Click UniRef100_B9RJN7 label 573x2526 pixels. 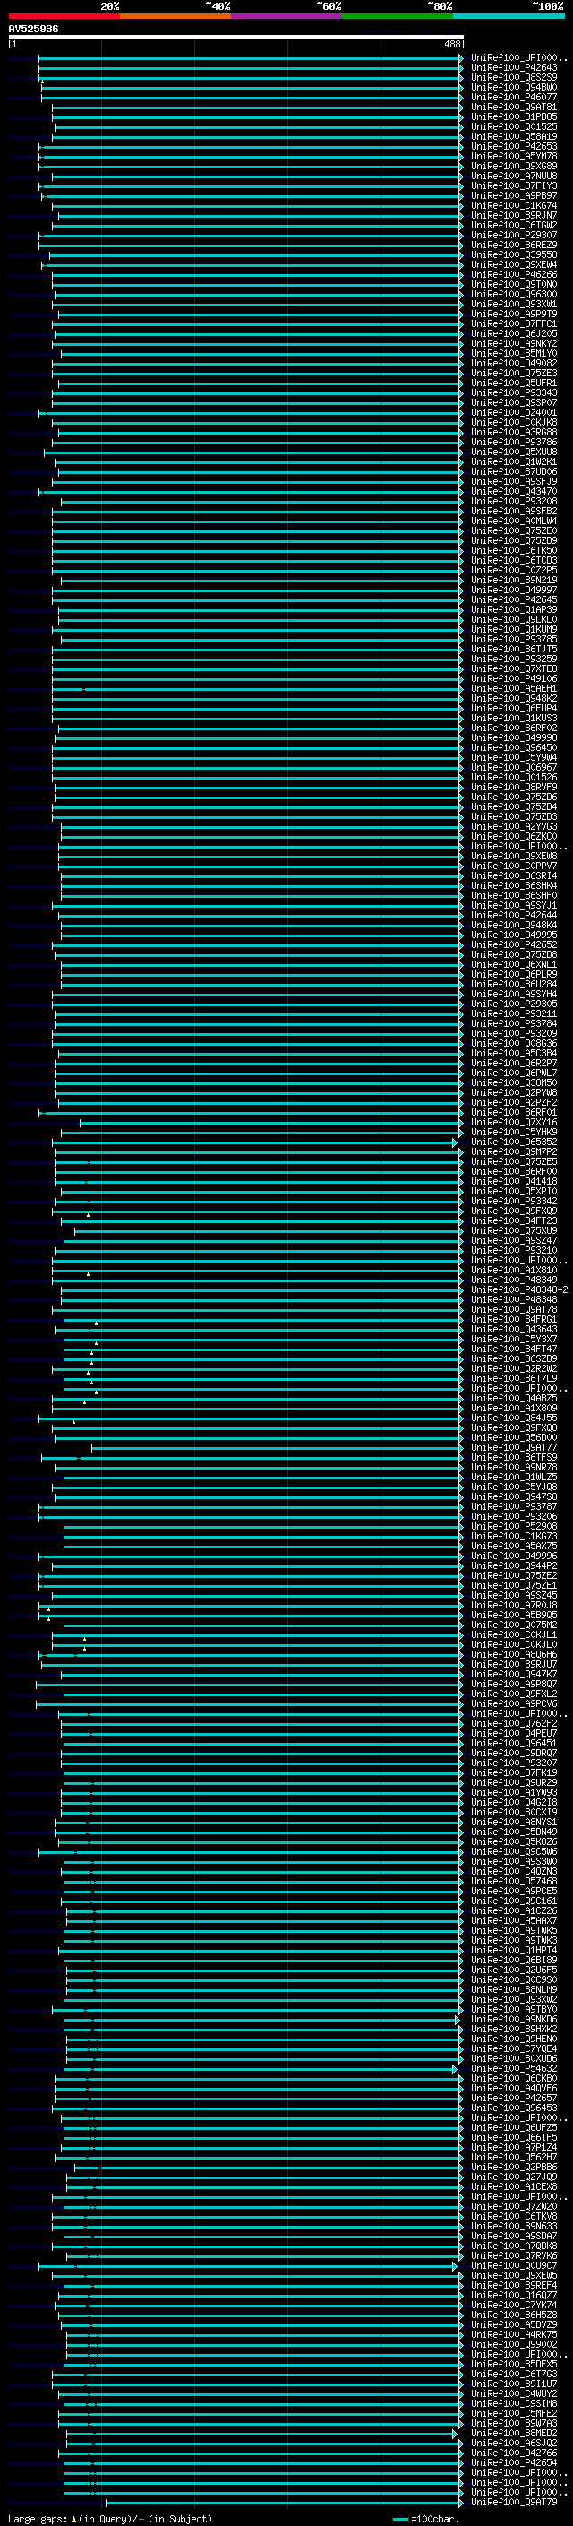coord(514,216)
